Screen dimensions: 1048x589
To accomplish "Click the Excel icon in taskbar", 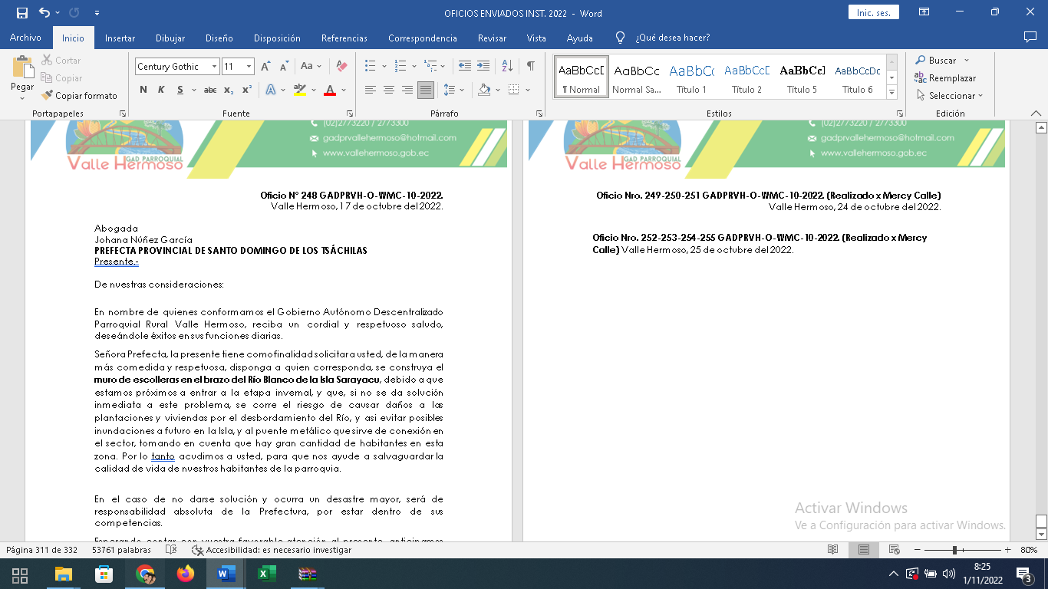I will (x=266, y=574).
